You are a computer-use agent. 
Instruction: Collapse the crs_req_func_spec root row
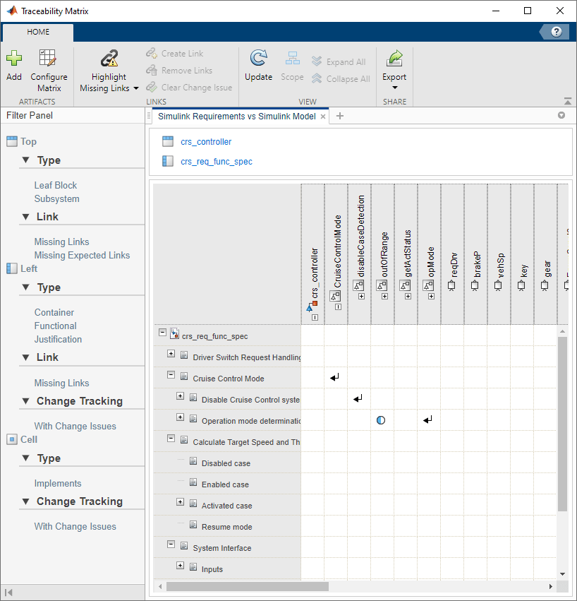pyautogui.click(x=162, y=333)
